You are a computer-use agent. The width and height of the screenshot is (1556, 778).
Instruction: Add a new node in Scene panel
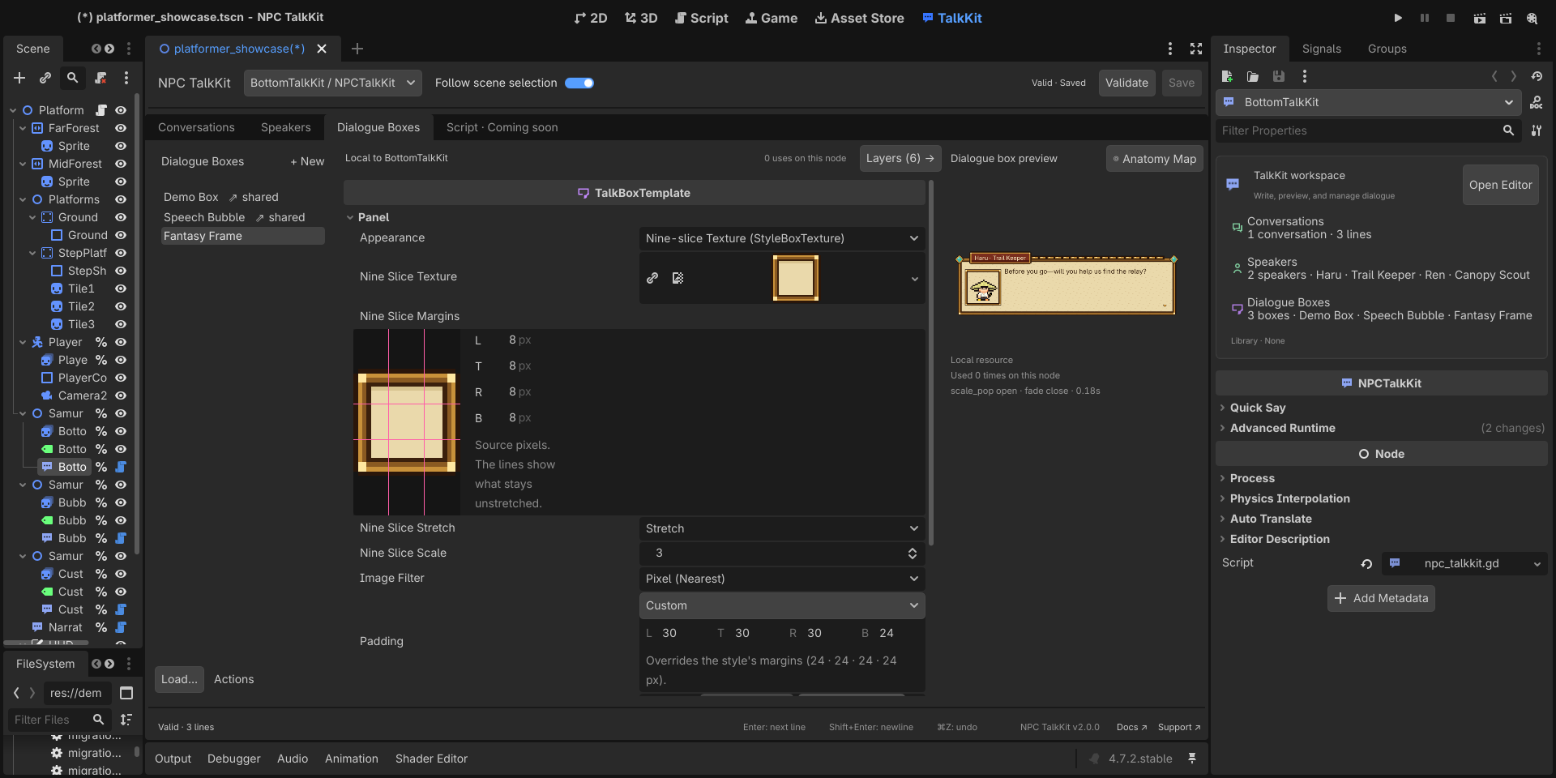(19, 78)
